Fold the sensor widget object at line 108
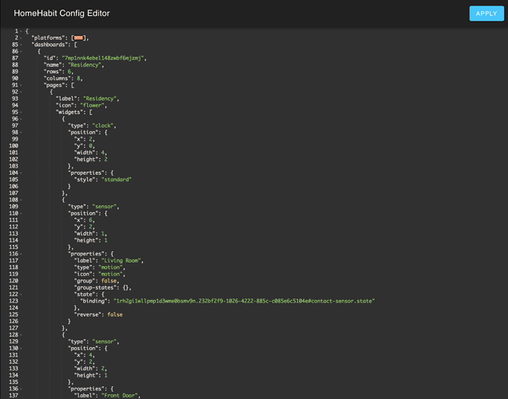Screen dimensions: 508x399 22,199
